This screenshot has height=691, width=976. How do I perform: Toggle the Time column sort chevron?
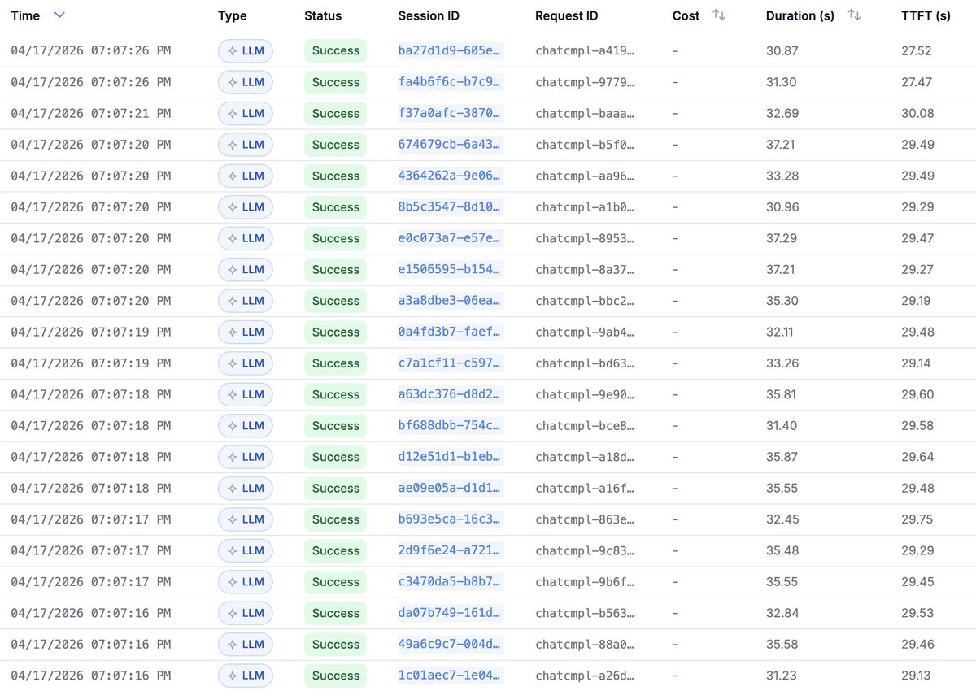pos(59,15)
